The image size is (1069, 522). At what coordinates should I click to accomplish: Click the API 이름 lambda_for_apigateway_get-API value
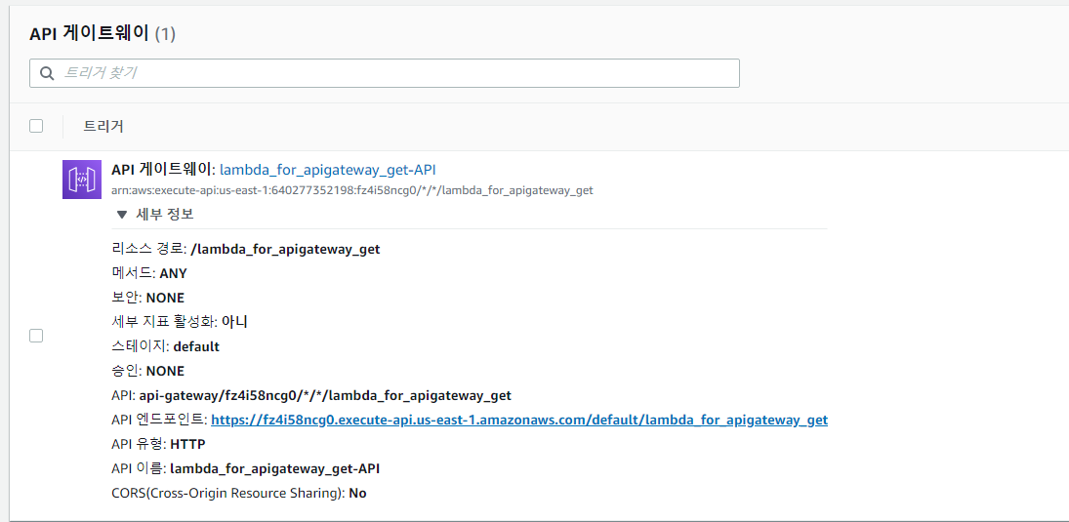tap(274, 469)
